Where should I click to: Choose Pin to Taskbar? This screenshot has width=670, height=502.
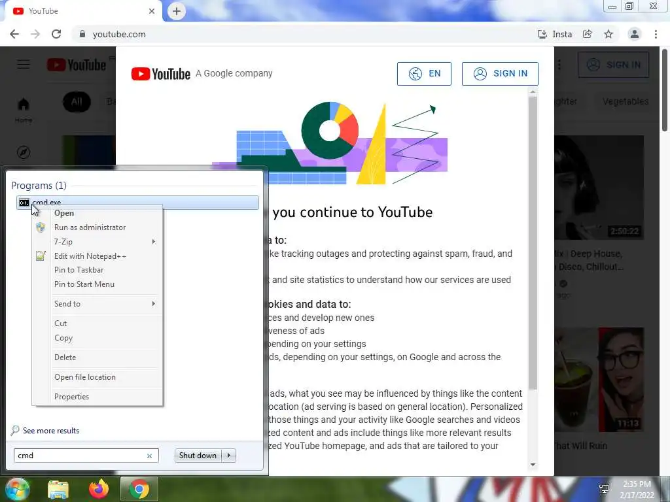point(79,270)
